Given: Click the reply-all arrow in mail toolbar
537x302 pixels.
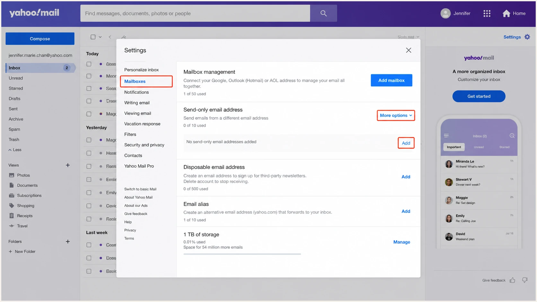Looking at the screenshot, I should 124,37.
